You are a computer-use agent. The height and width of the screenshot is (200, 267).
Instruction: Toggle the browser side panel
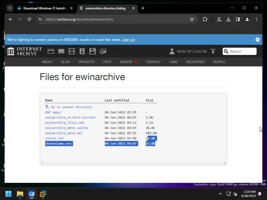click(238, 19)
